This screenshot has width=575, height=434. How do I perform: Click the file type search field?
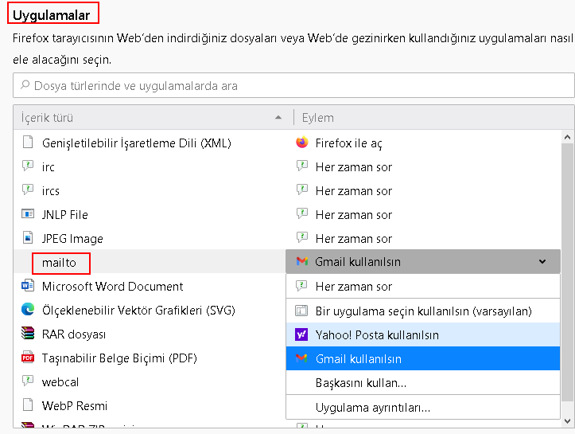[x=293, y=86]
